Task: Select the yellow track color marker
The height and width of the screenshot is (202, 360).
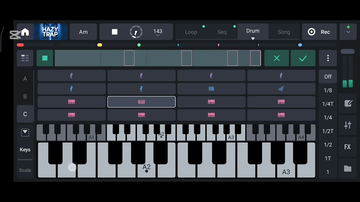Action: 100,45
